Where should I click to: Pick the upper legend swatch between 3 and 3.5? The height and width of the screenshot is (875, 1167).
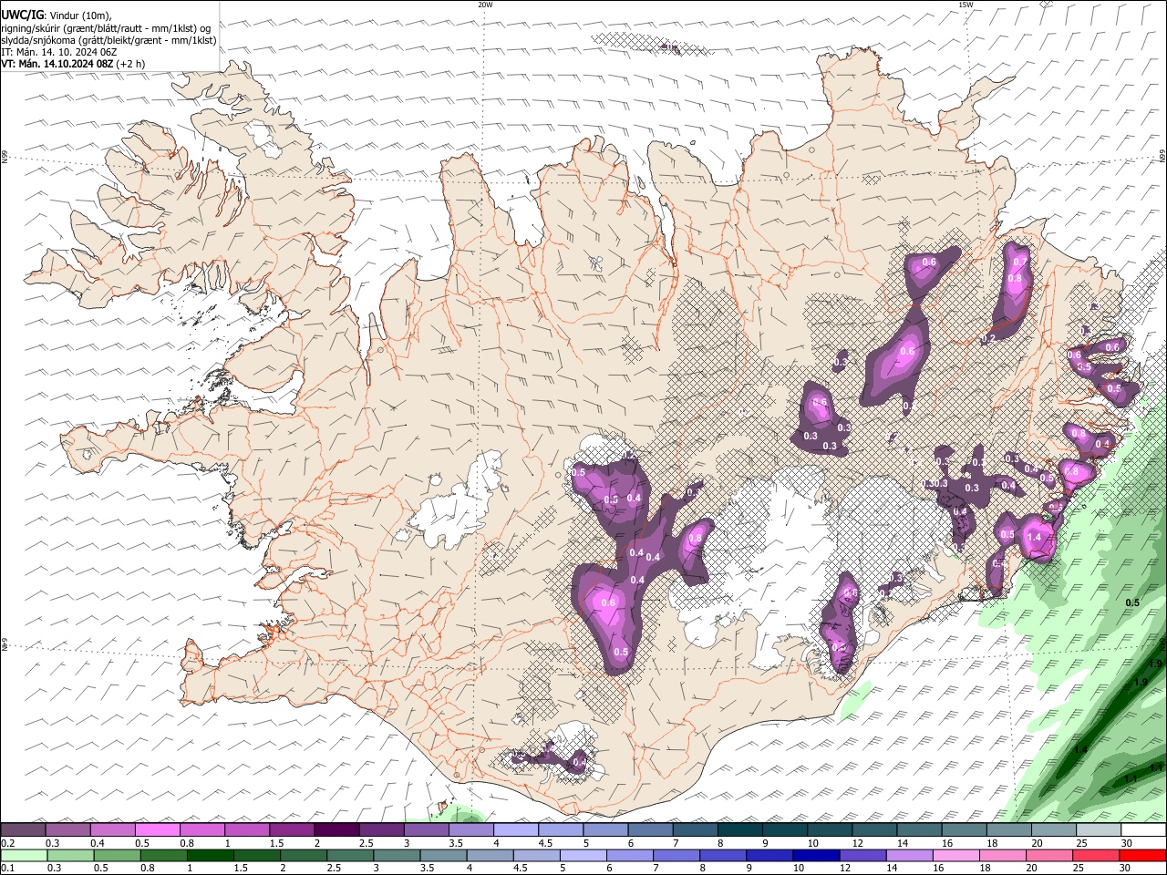click(x=426, y=830)
